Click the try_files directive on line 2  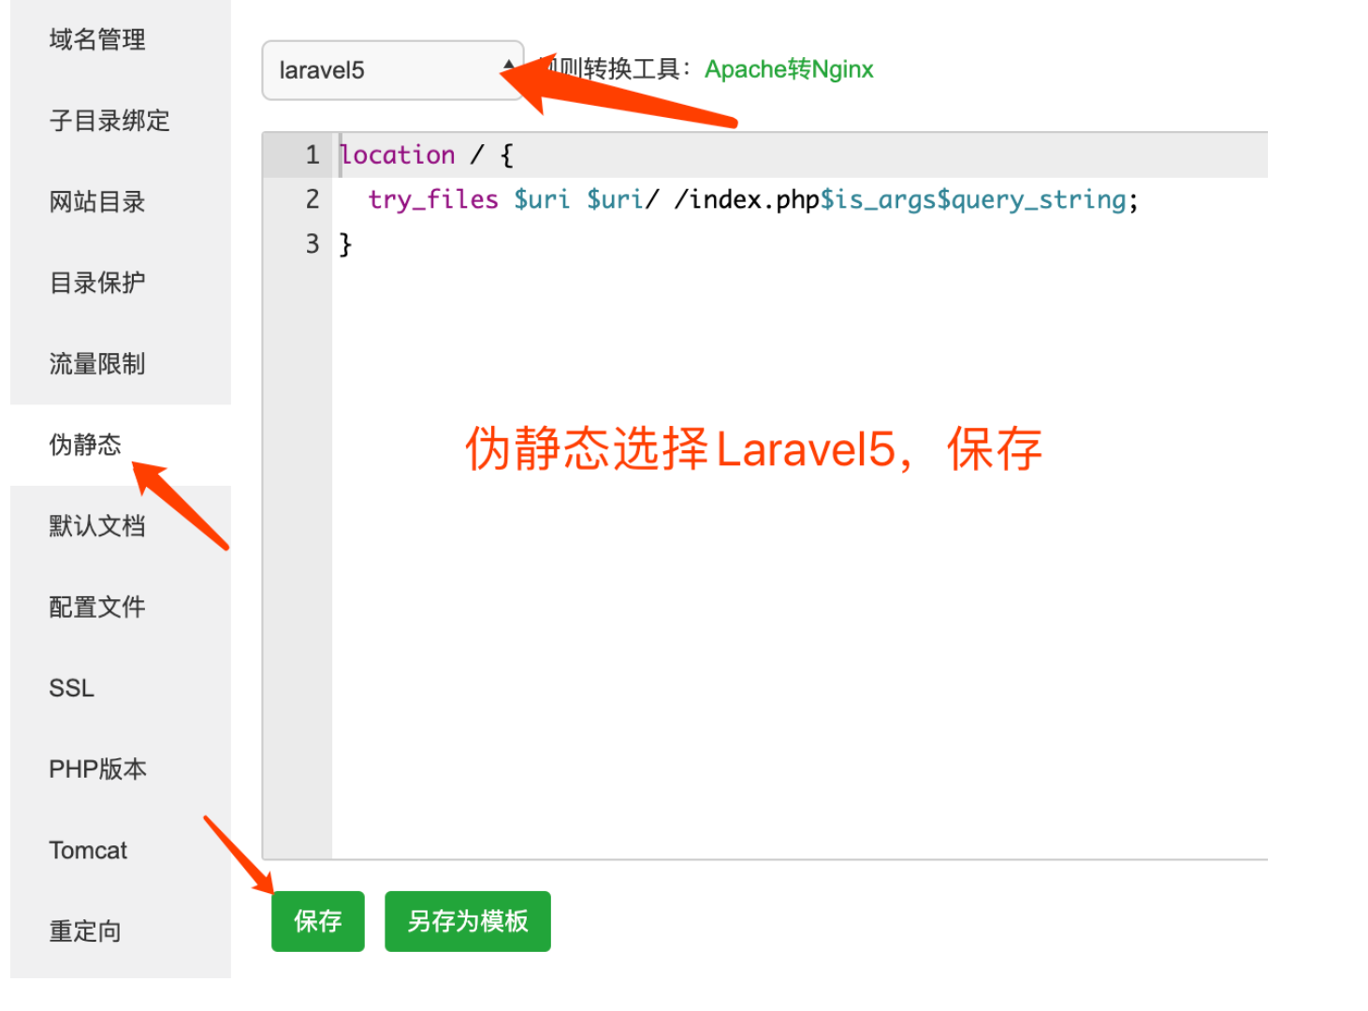(432, 199)
